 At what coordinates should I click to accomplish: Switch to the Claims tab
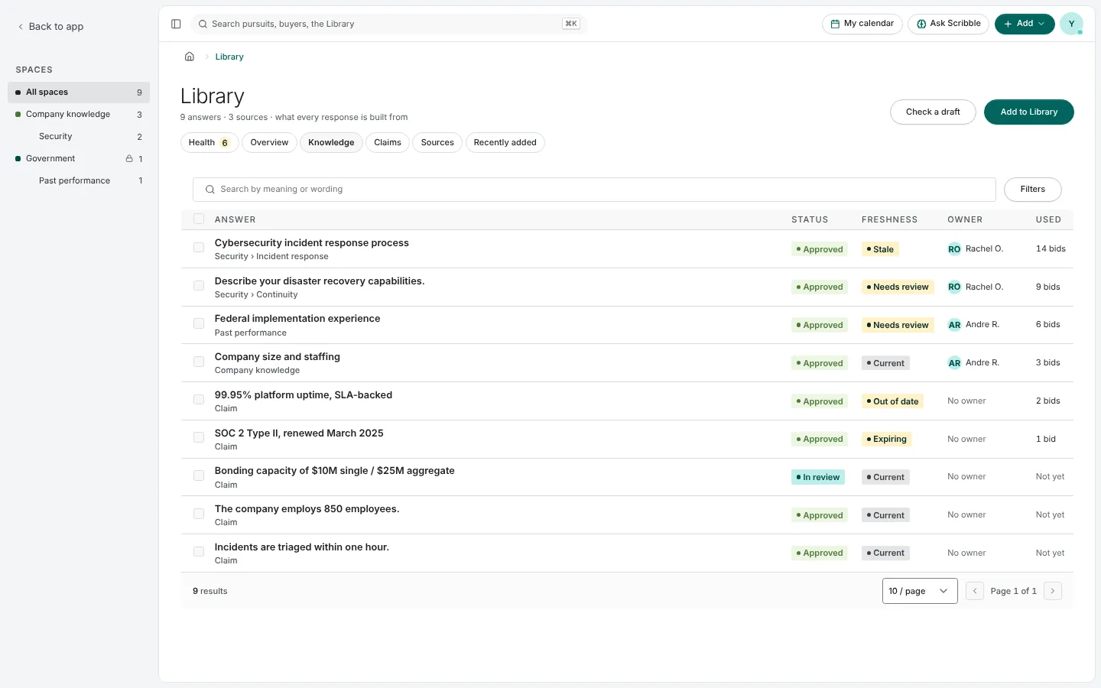(x=388, y=143)
